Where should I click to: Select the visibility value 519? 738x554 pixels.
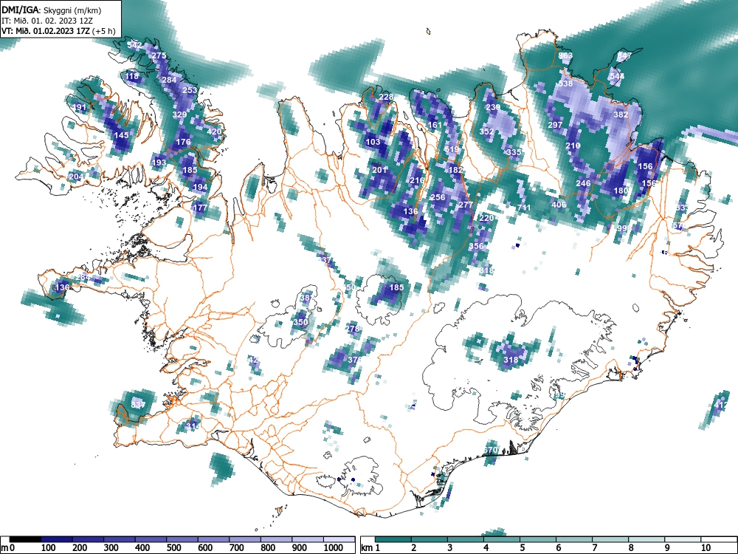pyautogui.click(x=452, y=149)
